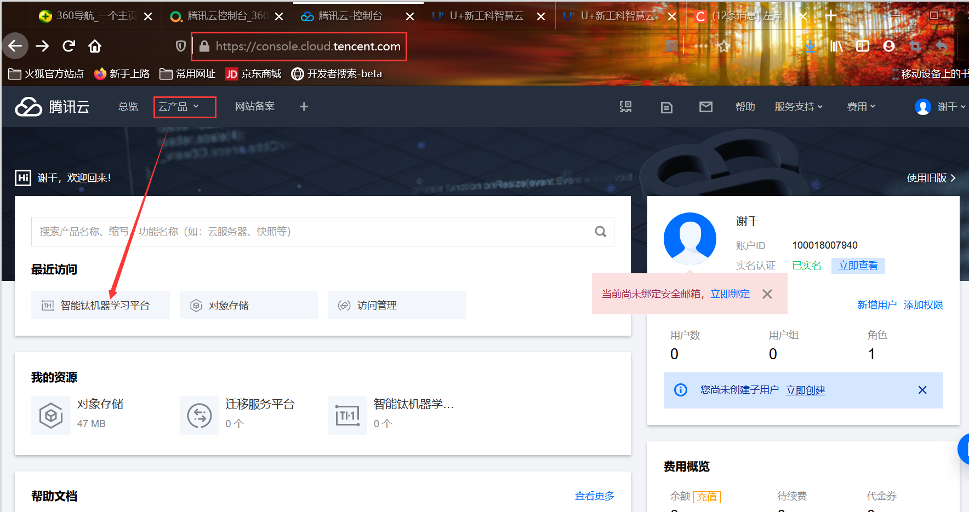Open 智能钛机器学习平台 in recent visits
This screenshot has width=969, height=512.
[x=100, y=306]
